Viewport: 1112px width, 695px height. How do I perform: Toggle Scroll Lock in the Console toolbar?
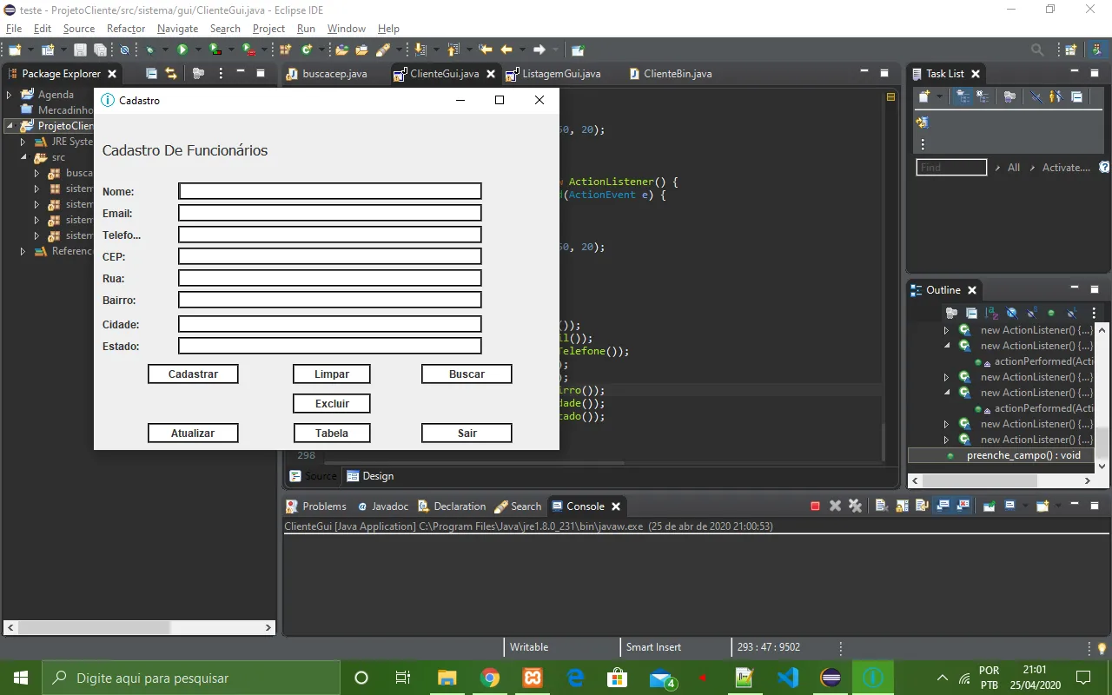point(900,506)
